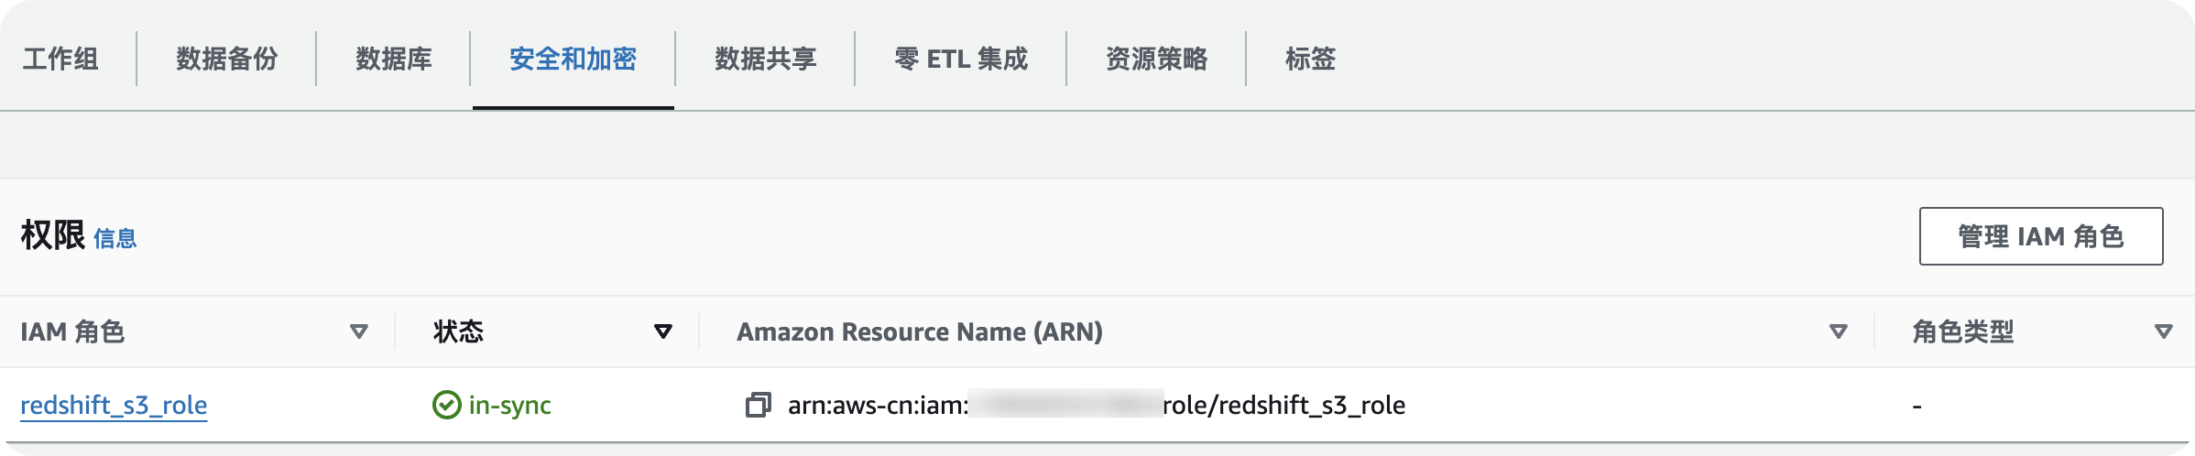Select the 安全和加密 tab
This screenshot has width=2195, height=456.
tap(573, 59)
